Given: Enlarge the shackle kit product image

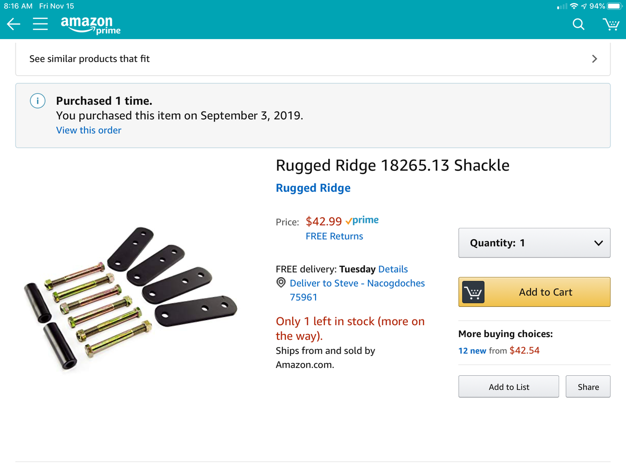Looking at the screenshot, I should 130,300.
